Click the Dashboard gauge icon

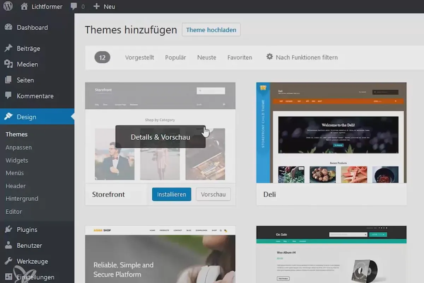[8, 27]
